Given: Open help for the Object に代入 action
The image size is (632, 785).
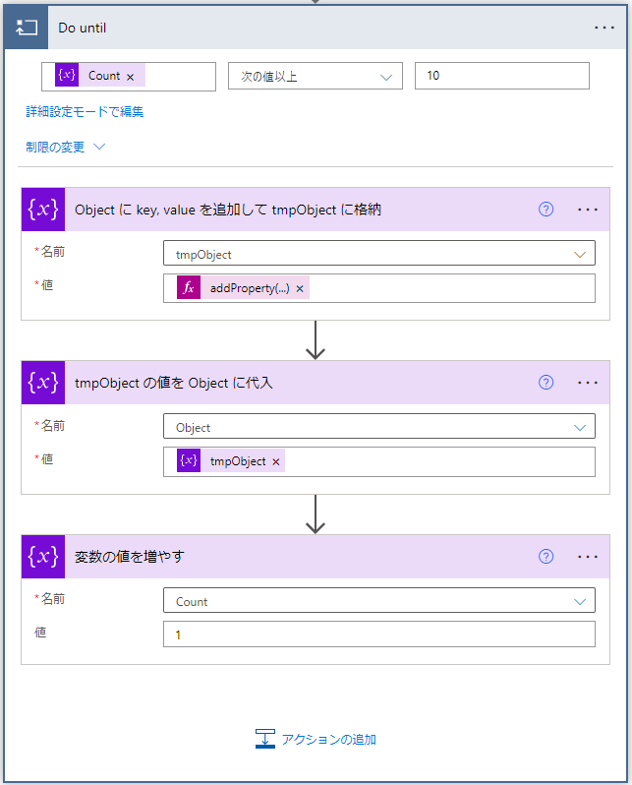Looking at the screenshot, I should 546,383.
